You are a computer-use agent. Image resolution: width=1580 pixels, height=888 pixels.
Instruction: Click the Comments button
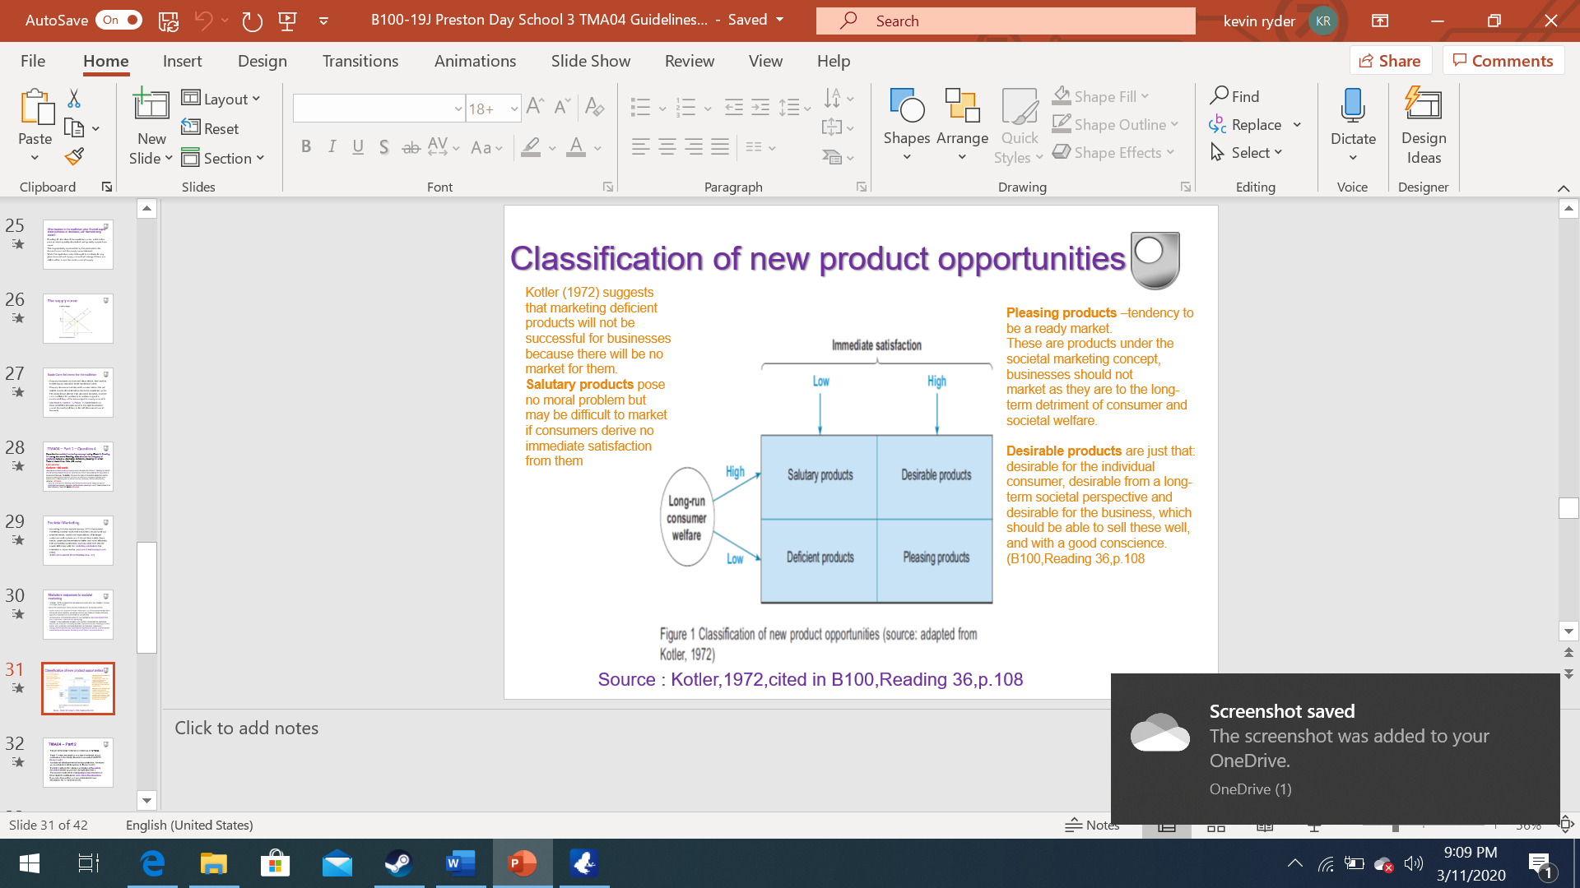point(1503,61)
